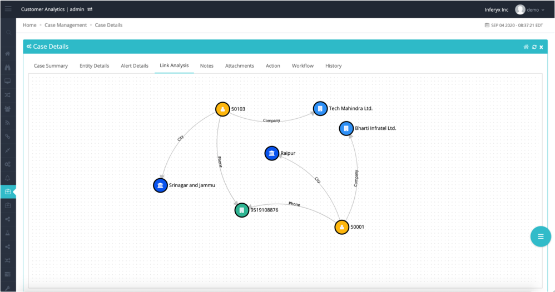Switch to the Alert Details tab

[x=135, y=66]
